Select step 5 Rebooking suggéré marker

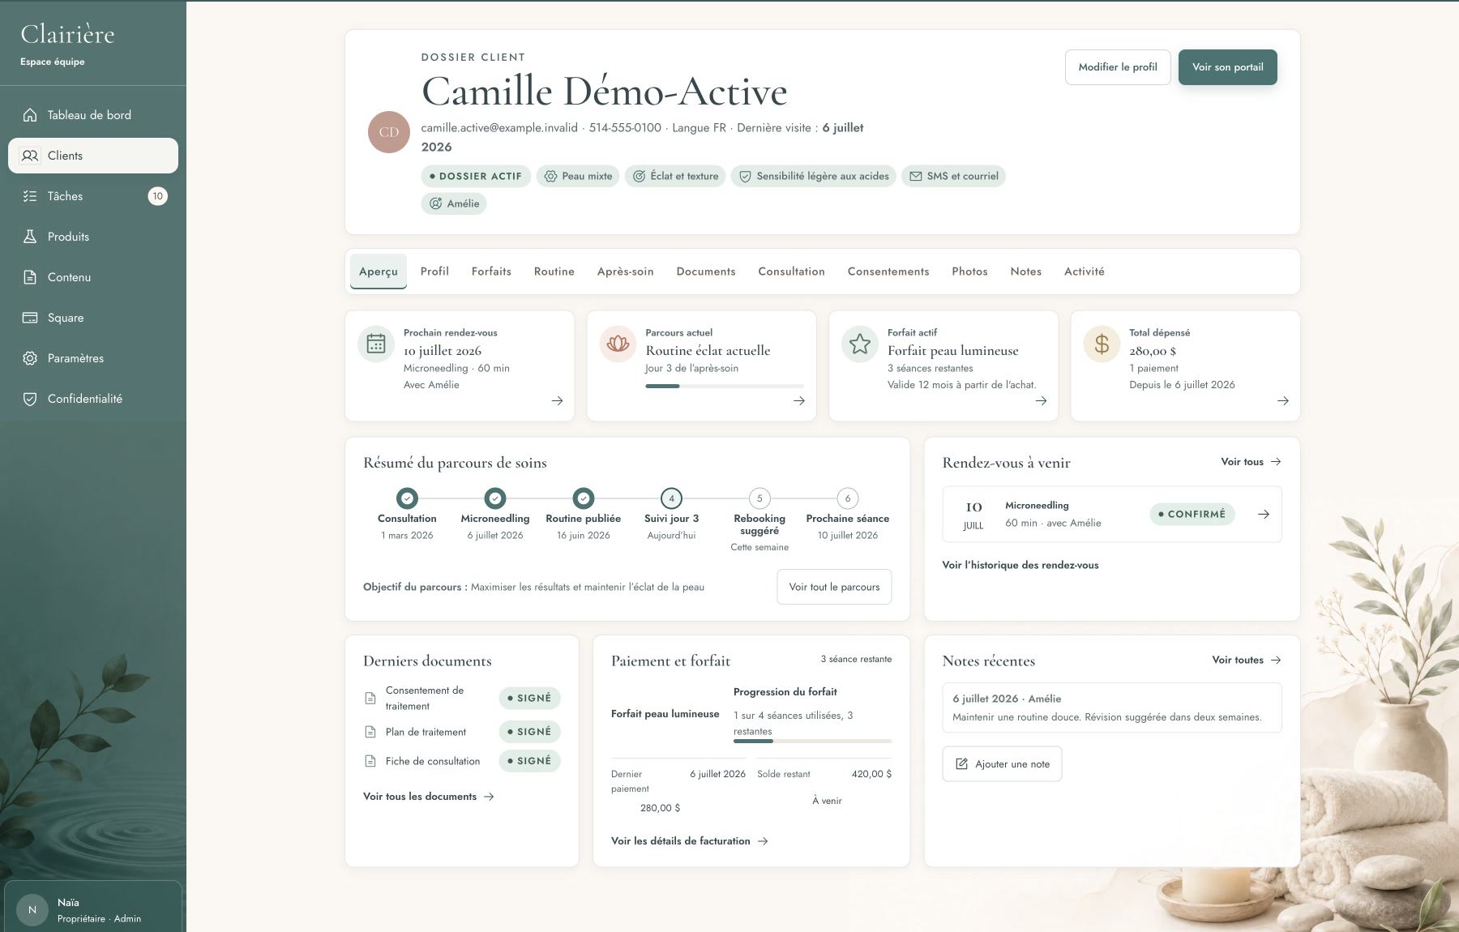[759, 498]
